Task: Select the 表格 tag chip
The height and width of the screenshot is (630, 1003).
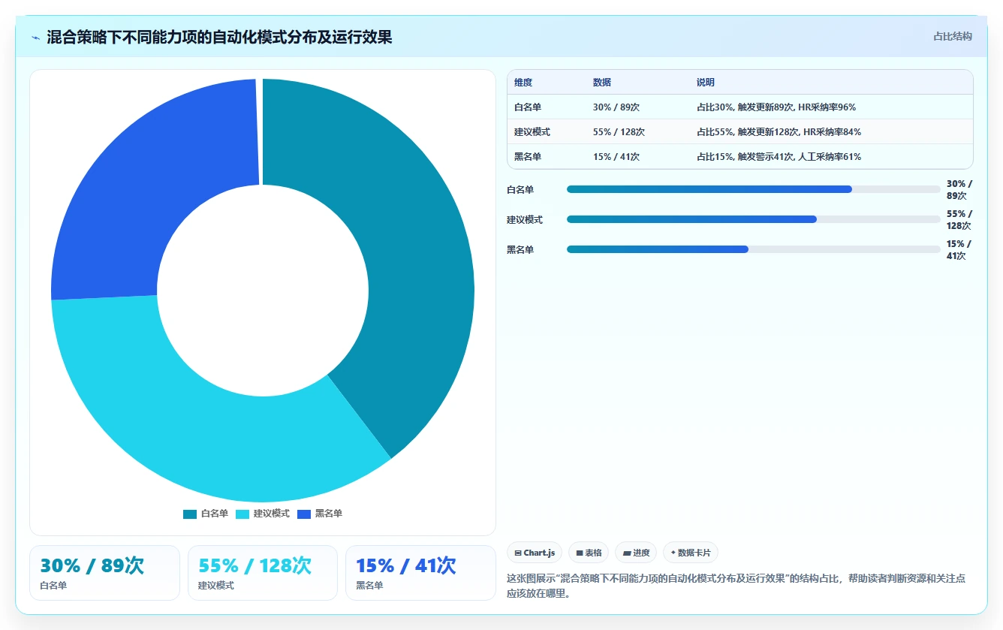Action: point(589,553)
